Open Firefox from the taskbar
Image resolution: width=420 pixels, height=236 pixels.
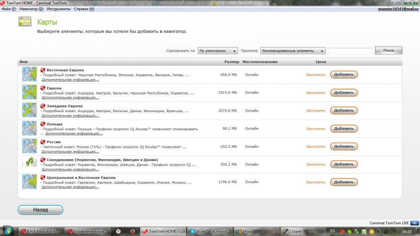[x=132, y=231]
